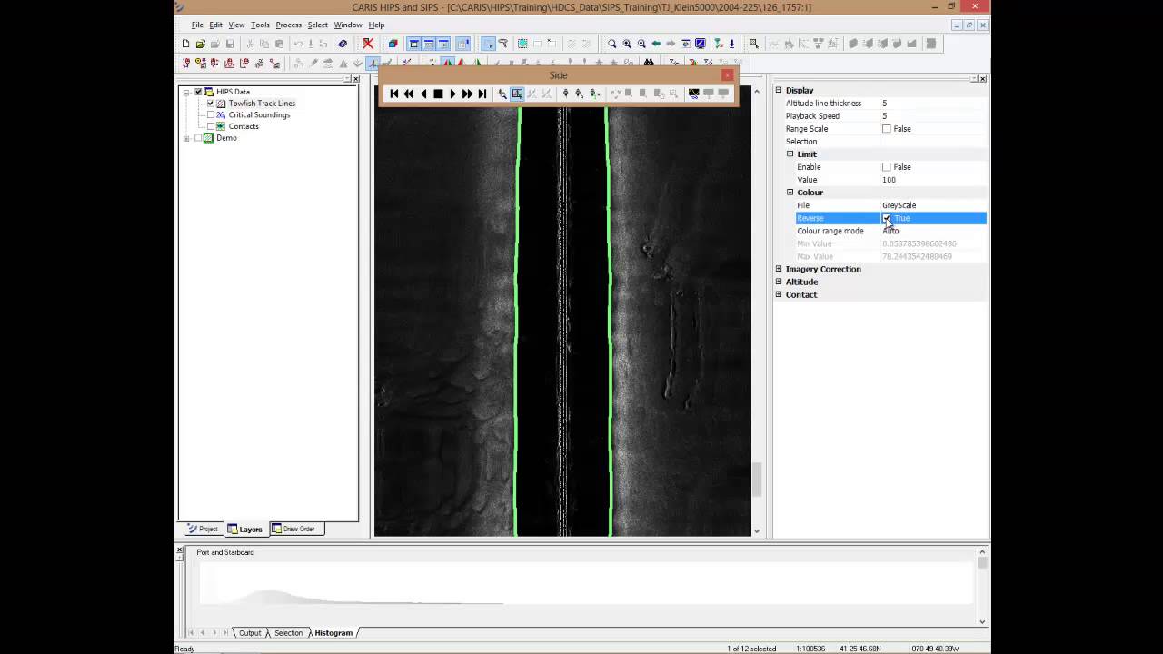Select the arrow pointer selection tool
This screenshot has width=1163, height=654.
pyautogui.click(x=488, y=44)
